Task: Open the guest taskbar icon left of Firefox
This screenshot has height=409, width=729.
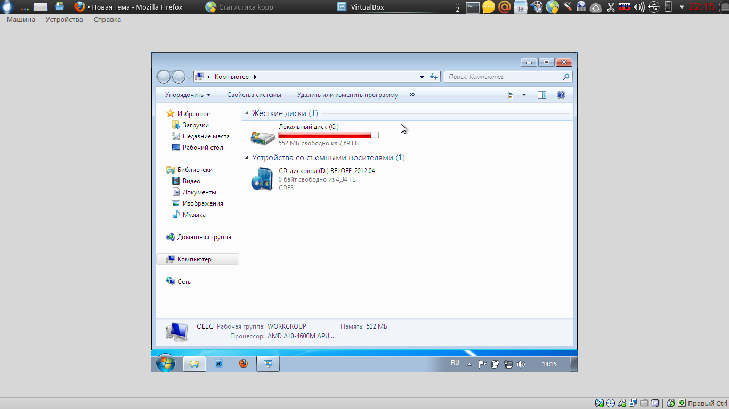Action: tap(218, 364)
